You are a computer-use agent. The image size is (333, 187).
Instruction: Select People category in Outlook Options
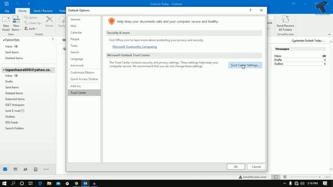click(x=84, y=39)
